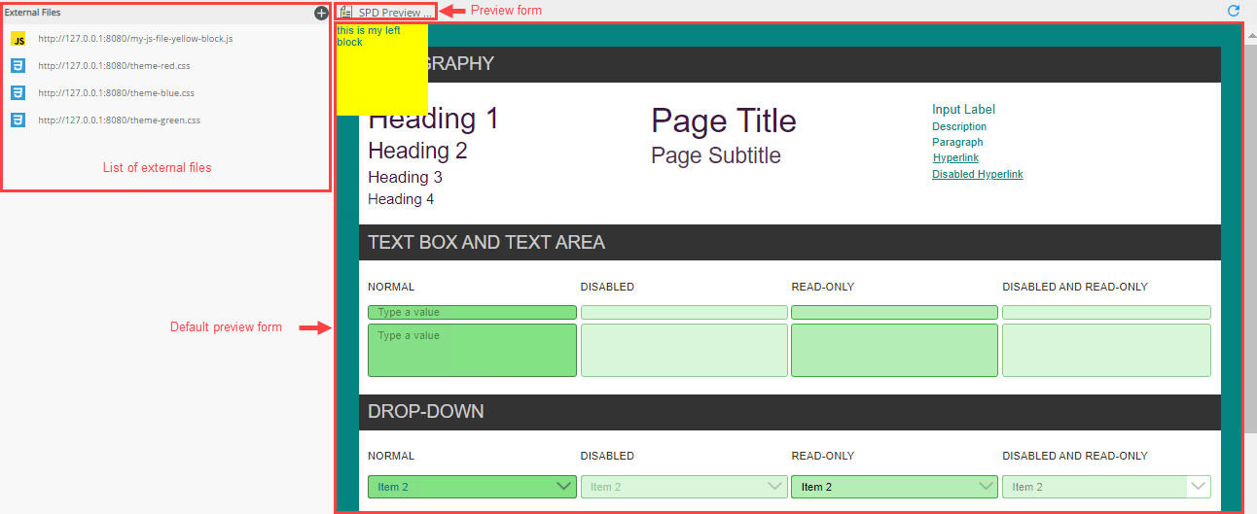Screen dimensions: 1257x514
Task: Add a new external file with plus icon
Action: (321, 13)
